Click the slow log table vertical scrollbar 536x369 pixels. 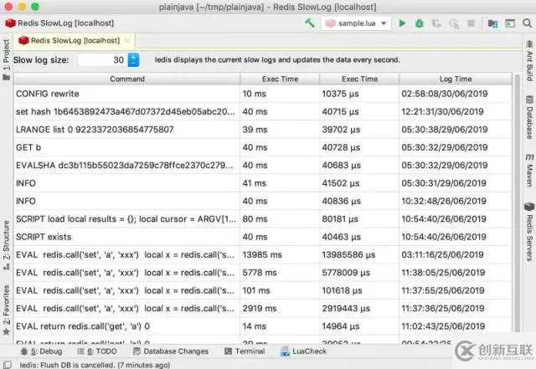coord(517,202)
